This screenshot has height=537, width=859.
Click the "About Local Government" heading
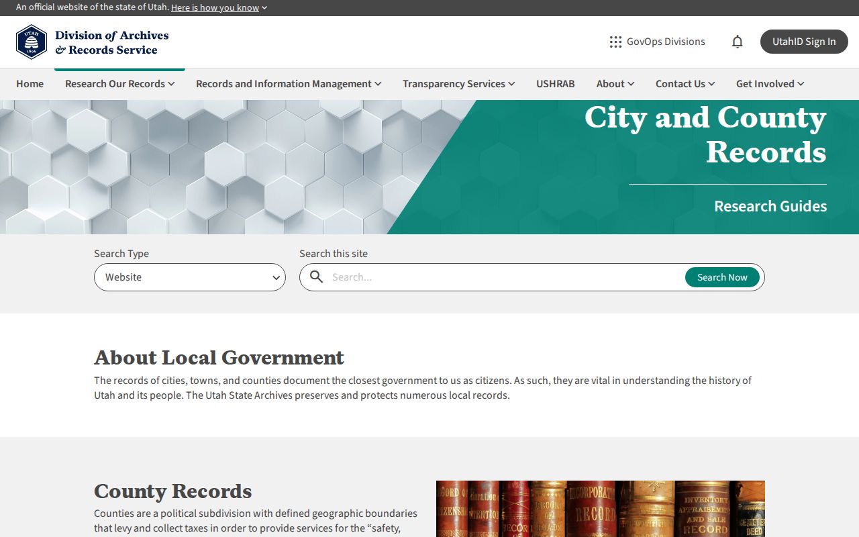219,357
